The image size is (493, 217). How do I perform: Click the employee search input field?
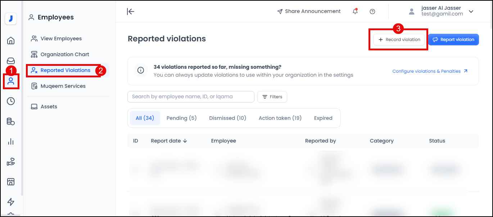coord(191,97)
